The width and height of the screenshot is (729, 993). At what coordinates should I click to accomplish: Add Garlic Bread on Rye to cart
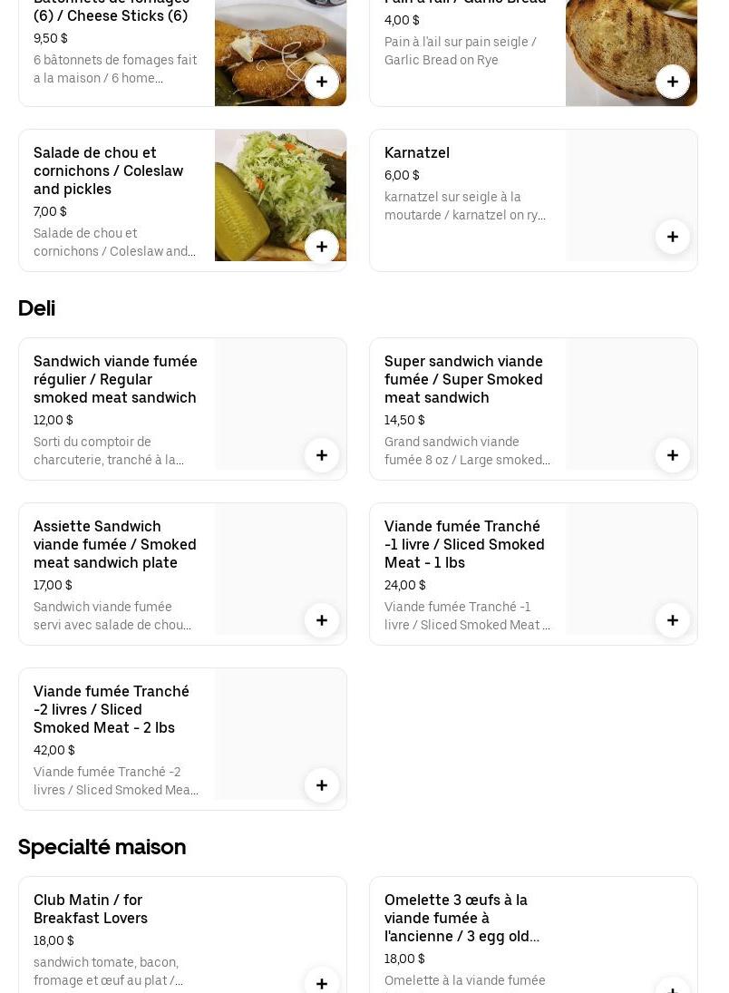pos(673,82)
